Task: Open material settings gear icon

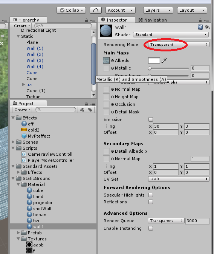Action: point(207,27)
